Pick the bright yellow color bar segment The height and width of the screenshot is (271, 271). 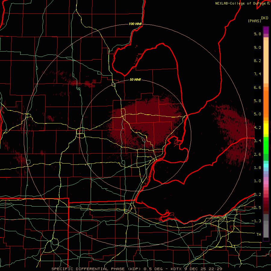[x=266, y=129]
